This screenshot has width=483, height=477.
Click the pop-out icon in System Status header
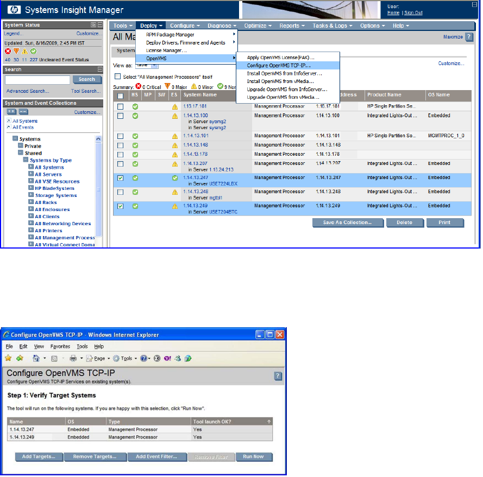coord(93,24)
